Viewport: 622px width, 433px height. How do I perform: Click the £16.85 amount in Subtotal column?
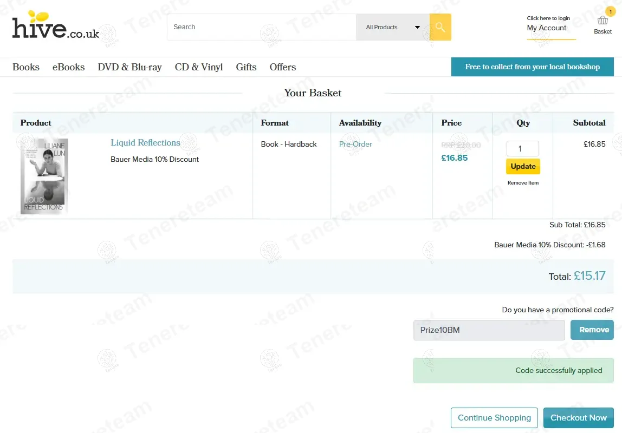[x=594, y=144]
